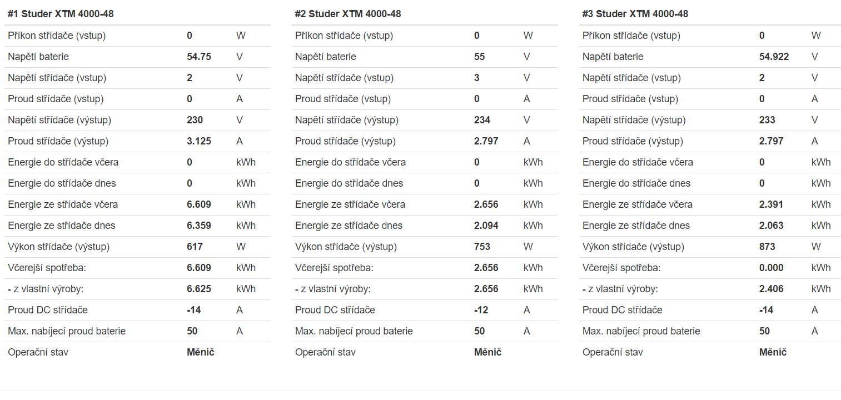This screenshot has width=841, height=400.
Task: Select the 54.922 battery voltage value
Action: point(774,57)
